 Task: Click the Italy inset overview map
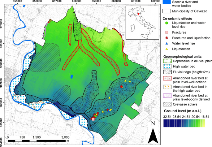(x=142, y=23)
